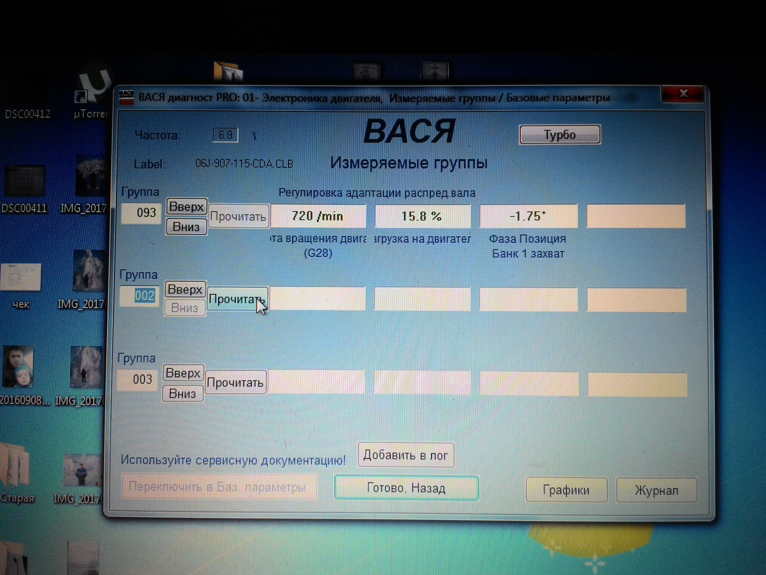Click Прочитать for group 093

tap(238, 216)
